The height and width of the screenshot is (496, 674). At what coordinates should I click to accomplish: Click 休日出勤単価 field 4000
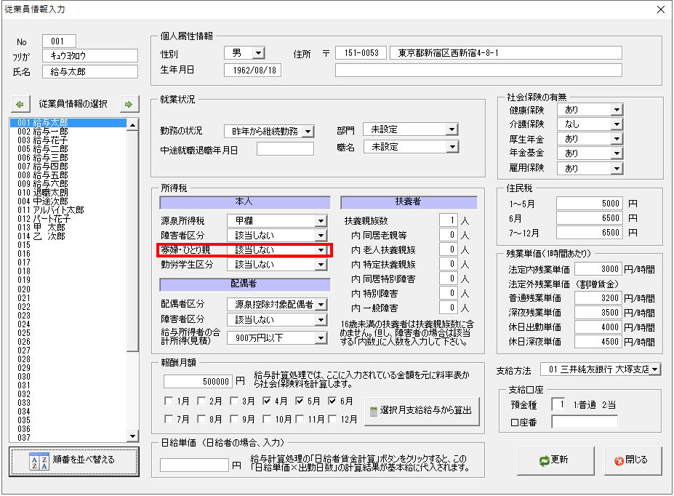tap(598, 327)
